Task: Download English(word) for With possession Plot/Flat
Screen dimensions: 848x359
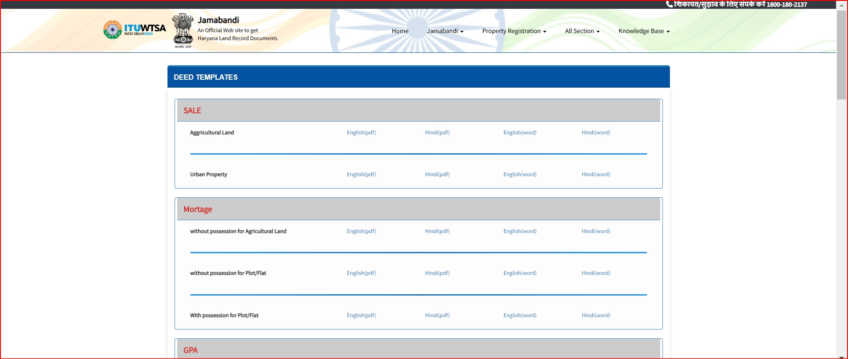Action: coord(520,315)
